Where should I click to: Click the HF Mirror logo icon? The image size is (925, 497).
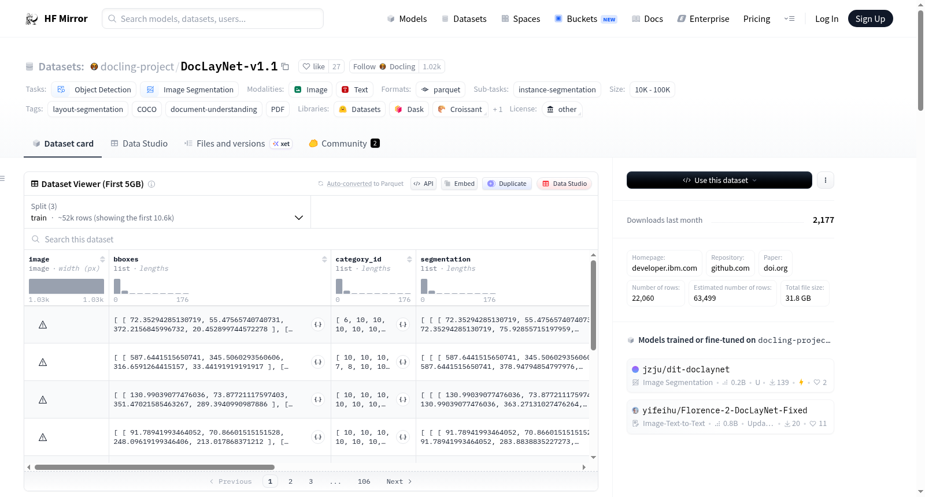[32, 19]
